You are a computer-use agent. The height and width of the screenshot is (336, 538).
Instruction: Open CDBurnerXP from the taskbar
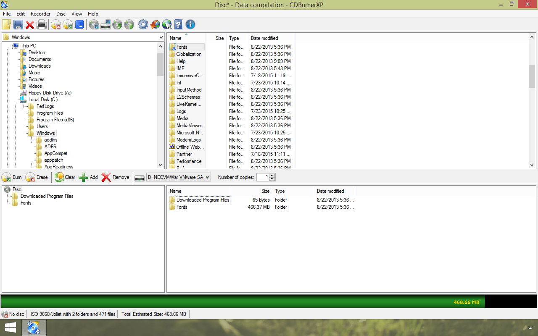coord(33,328)
